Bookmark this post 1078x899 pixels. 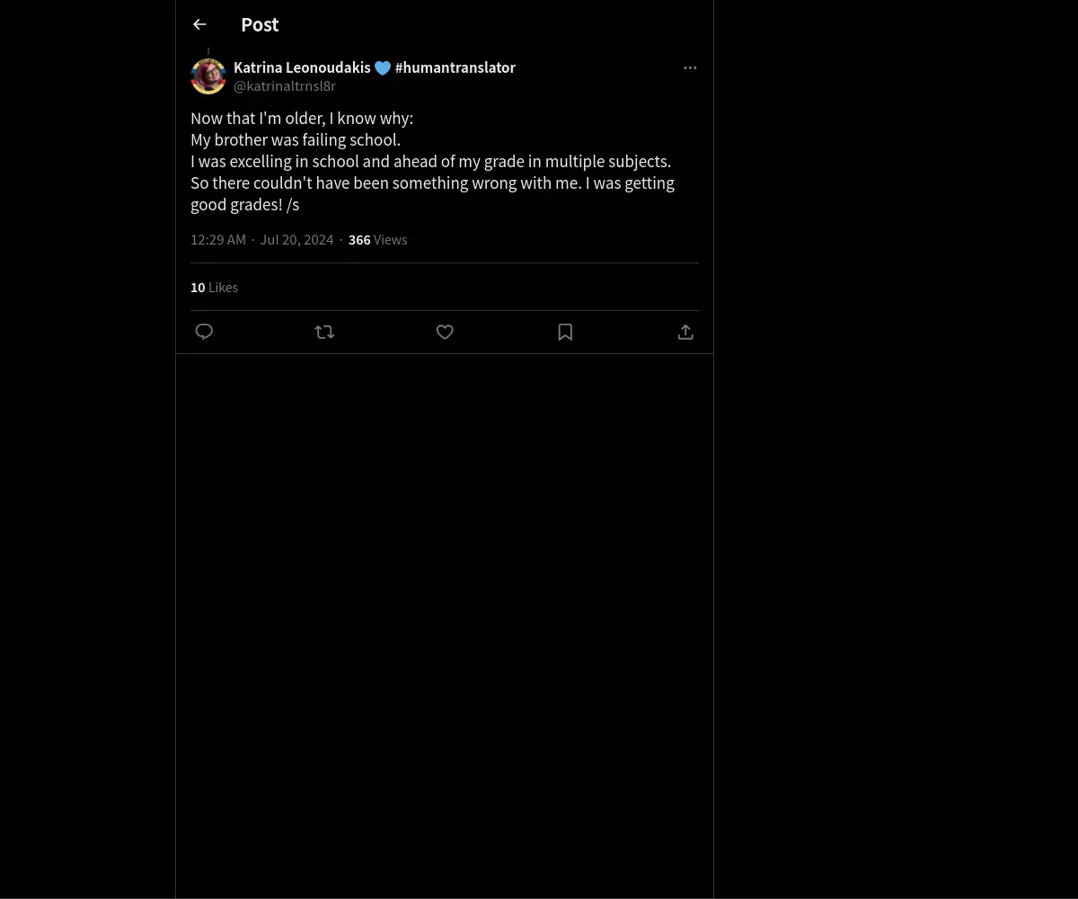tap(565, 332)
